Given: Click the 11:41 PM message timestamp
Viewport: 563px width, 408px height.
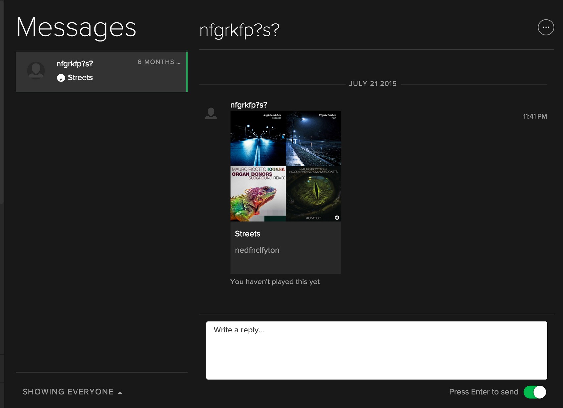Looking at the screenshot, I should point(535,116).
